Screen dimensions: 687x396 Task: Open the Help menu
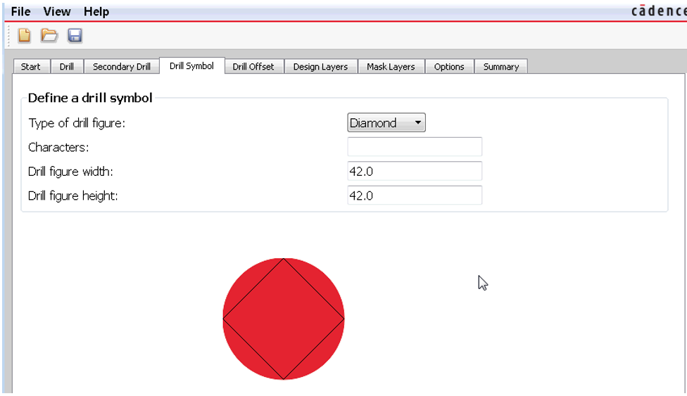(x=96, y=11)
